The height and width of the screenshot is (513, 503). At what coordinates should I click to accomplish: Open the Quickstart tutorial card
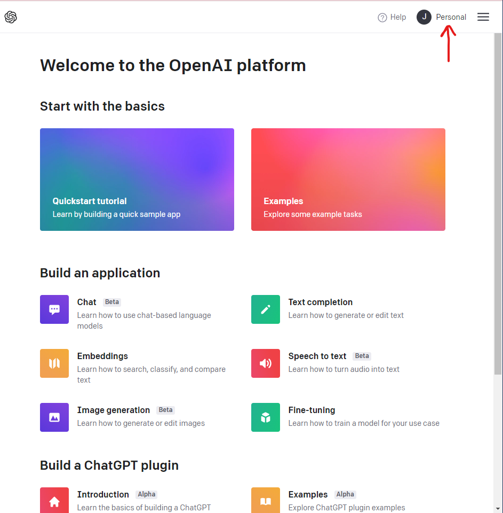click(137, 180)
